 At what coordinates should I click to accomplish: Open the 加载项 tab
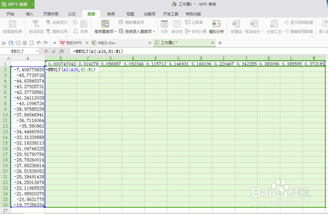click(x=150, y=14)
